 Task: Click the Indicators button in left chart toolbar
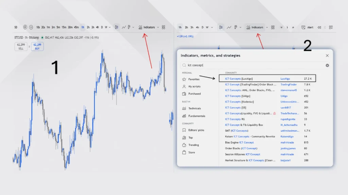(147, 27)
